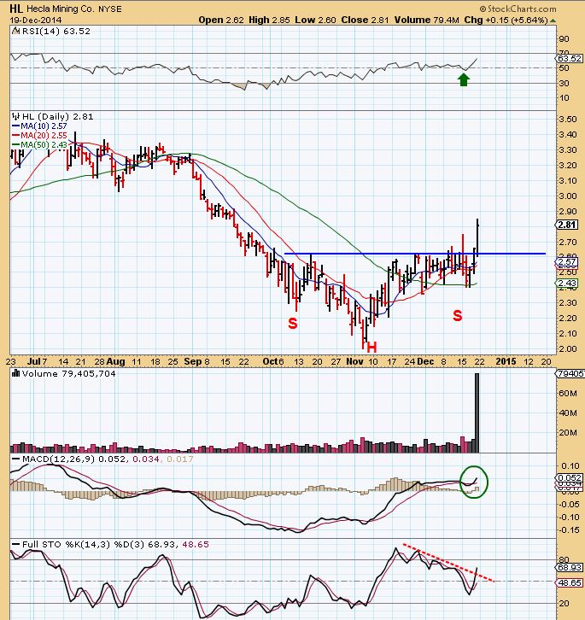Click the Hecla Mining Co. company name
Screen dimensions: 585x620
click(x=61, y=9)
